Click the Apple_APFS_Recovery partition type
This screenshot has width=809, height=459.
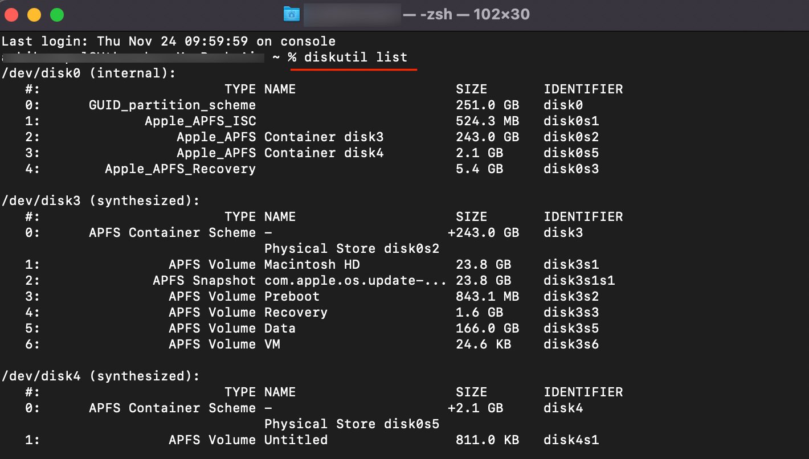point(180,169)
